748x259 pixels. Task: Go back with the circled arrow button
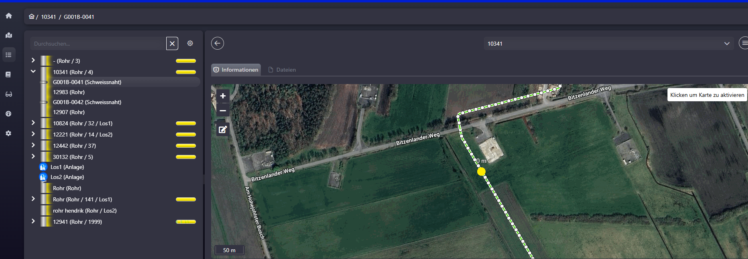tap(218, 43)
